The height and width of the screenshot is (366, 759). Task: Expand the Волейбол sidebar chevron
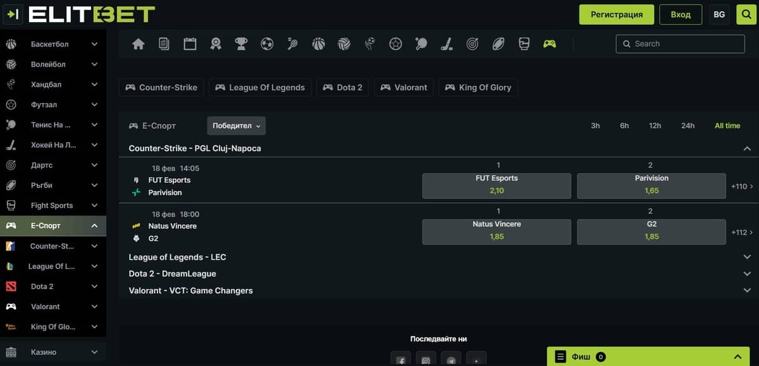coord(94,64)
